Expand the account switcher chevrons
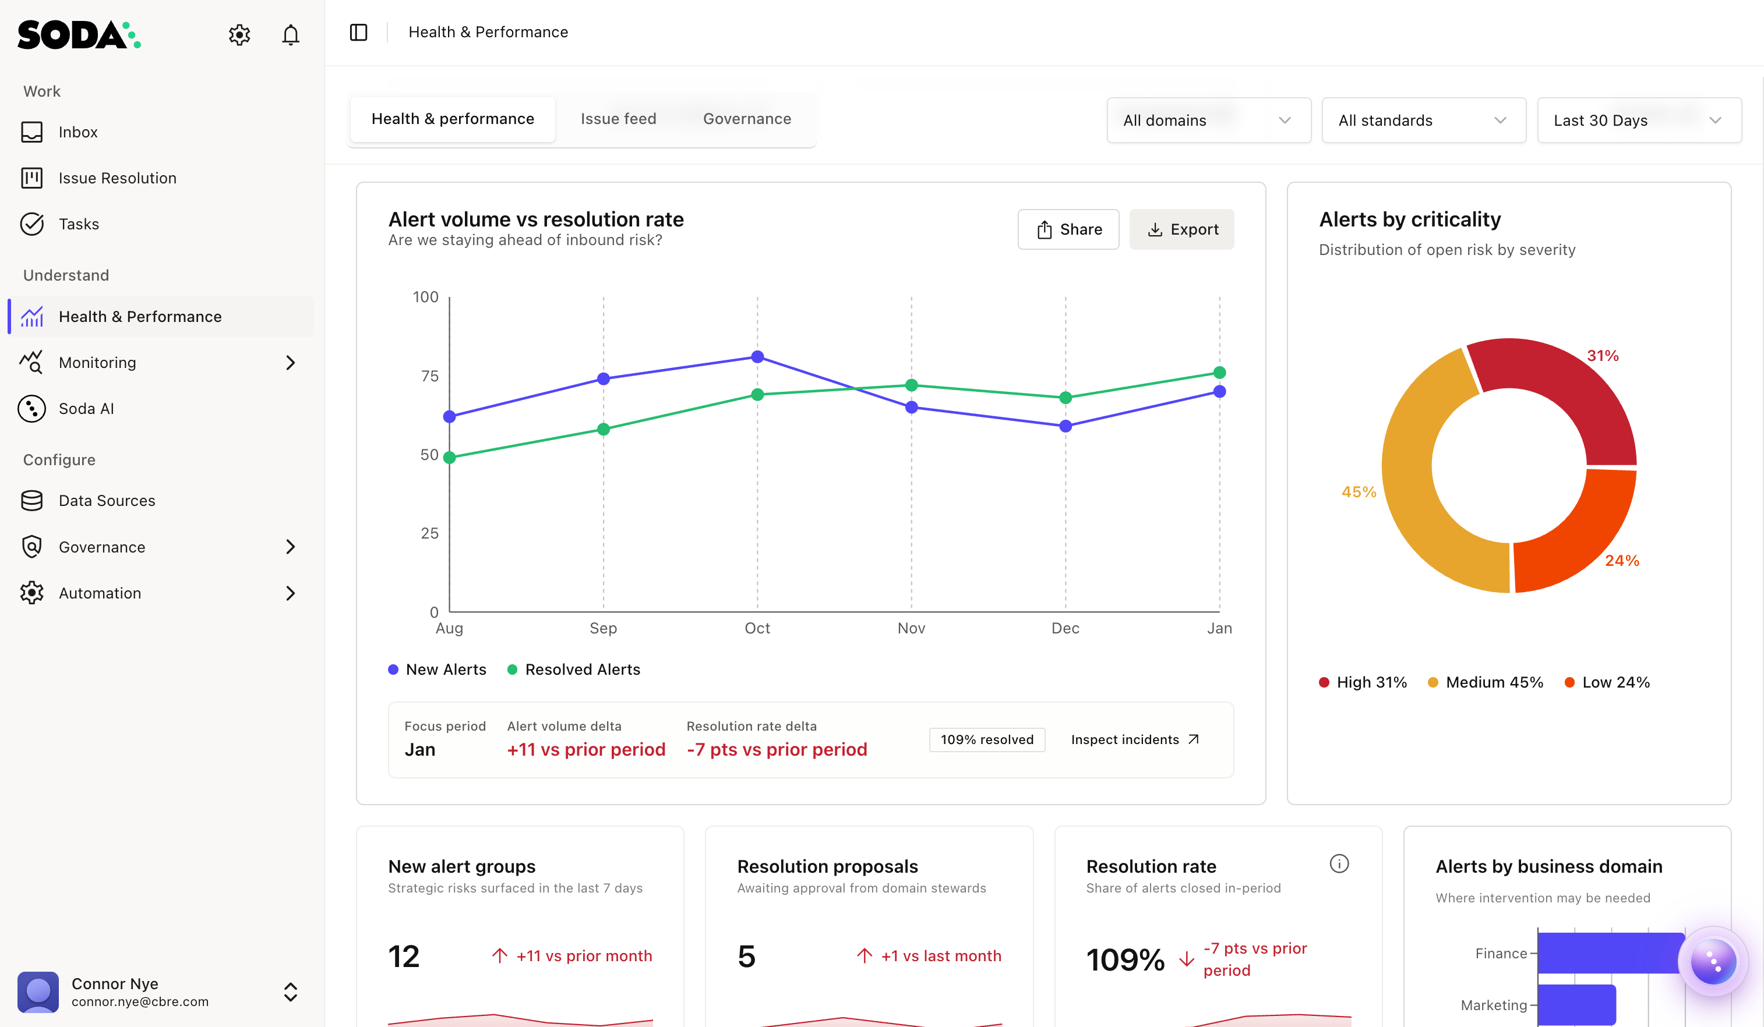 pyautogui.click(x=291, y=991)
